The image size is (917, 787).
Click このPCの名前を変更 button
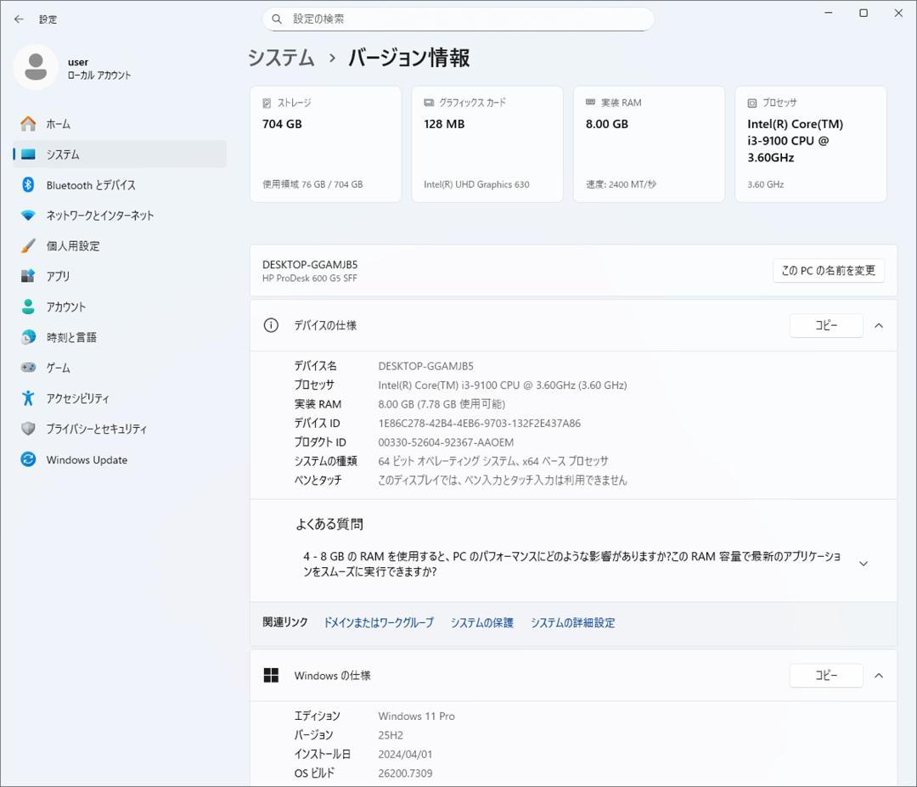click(828, 270)
